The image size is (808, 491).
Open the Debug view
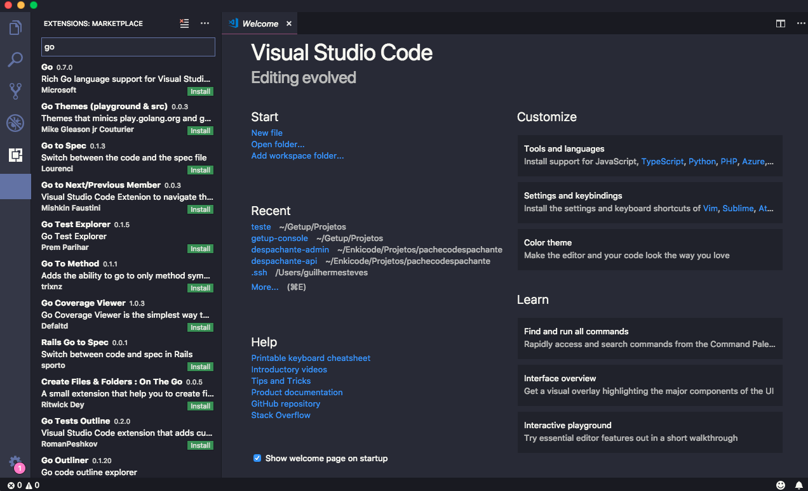click(x=15, y=122)
